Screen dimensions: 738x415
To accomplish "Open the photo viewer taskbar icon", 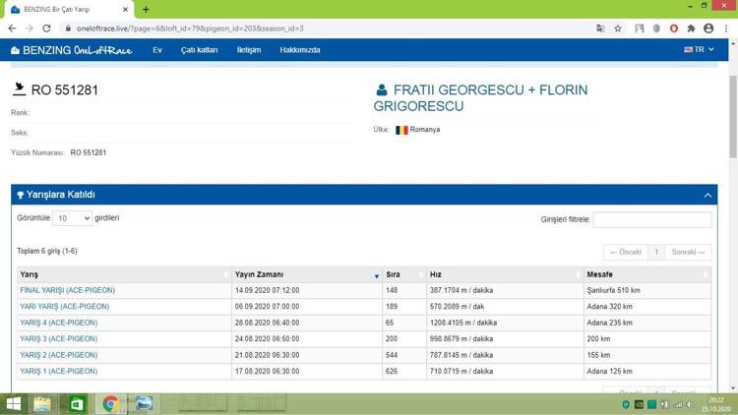I will [144, 404].
